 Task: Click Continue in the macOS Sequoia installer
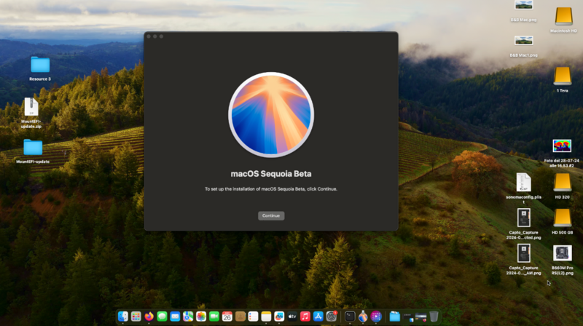tap(271, 216)
